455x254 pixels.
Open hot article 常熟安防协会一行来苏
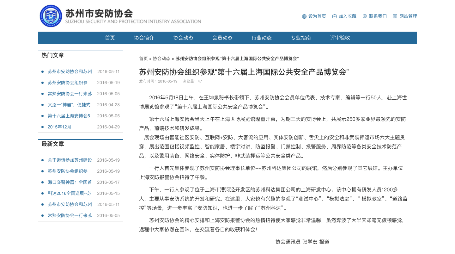70,94
